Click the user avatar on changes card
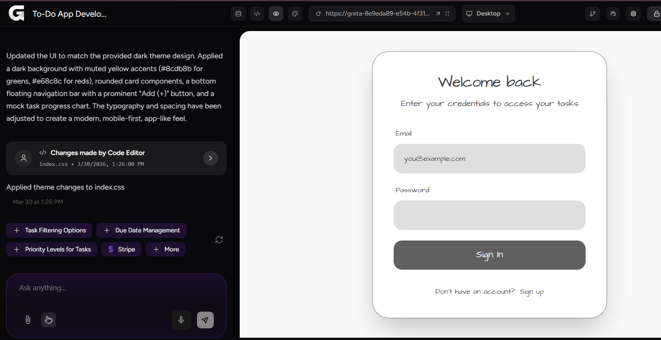 (24, 158)
